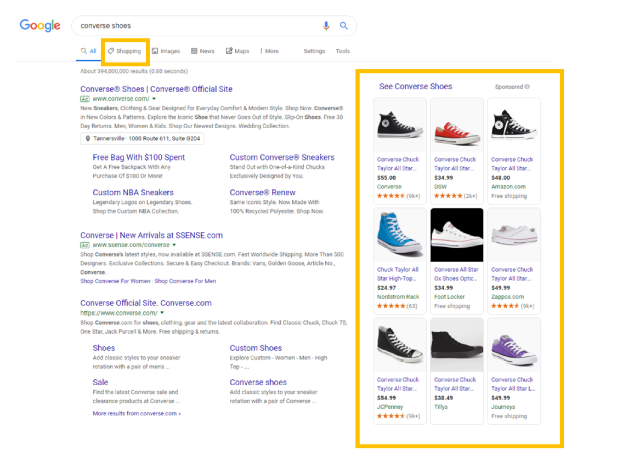Switch to the News tab
The width and height of the screenshot is (617, 468).
pos(202,51)
